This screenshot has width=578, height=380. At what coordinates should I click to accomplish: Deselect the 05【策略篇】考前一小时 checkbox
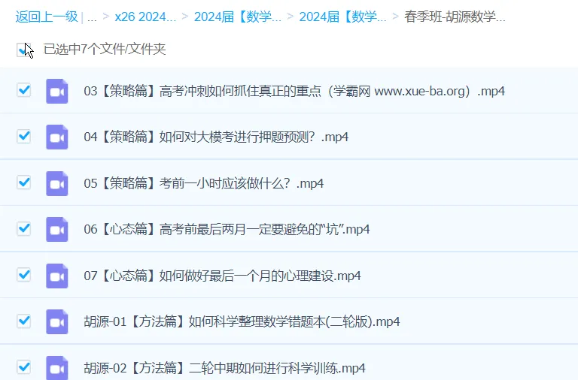(x=24, y=182)
